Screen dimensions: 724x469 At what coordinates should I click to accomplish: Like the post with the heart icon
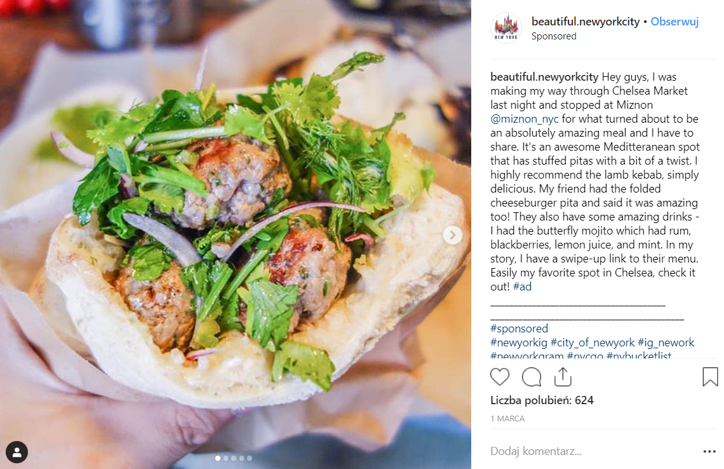coord(500,377)
